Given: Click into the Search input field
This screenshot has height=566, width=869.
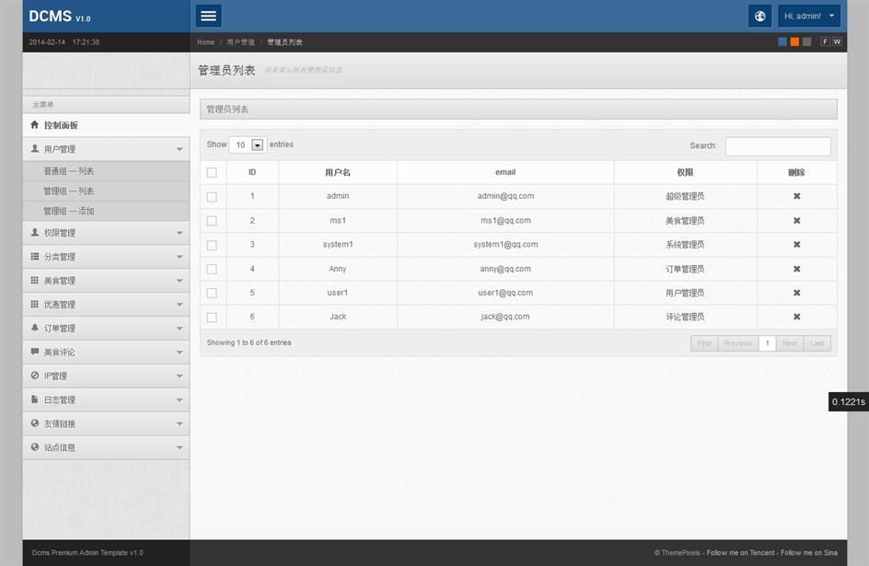Looking at the screenshot, I should pos(777,146).
